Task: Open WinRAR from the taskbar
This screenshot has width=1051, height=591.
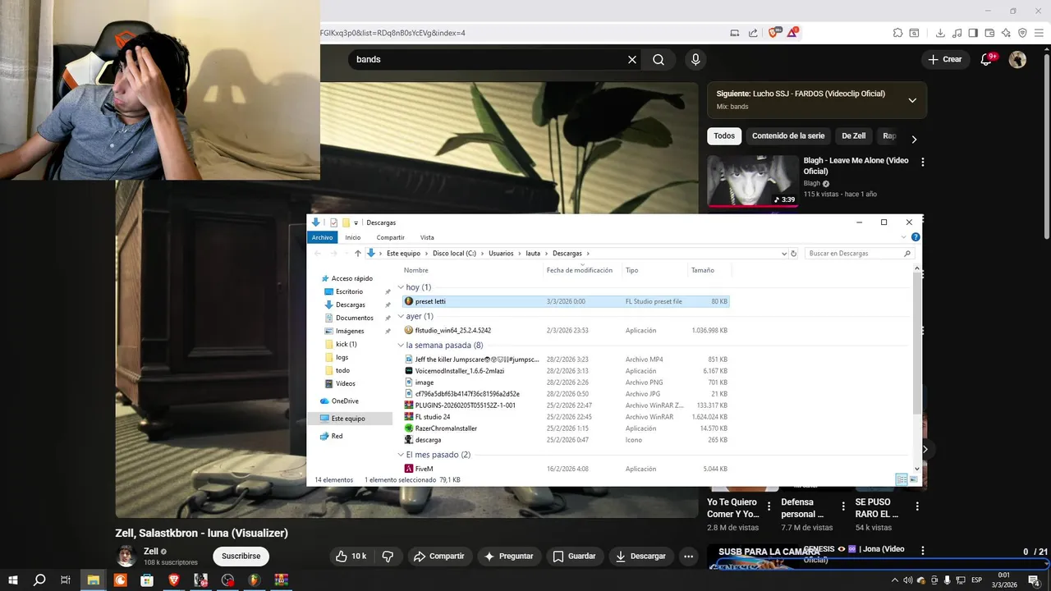Action: pos(282,580)
